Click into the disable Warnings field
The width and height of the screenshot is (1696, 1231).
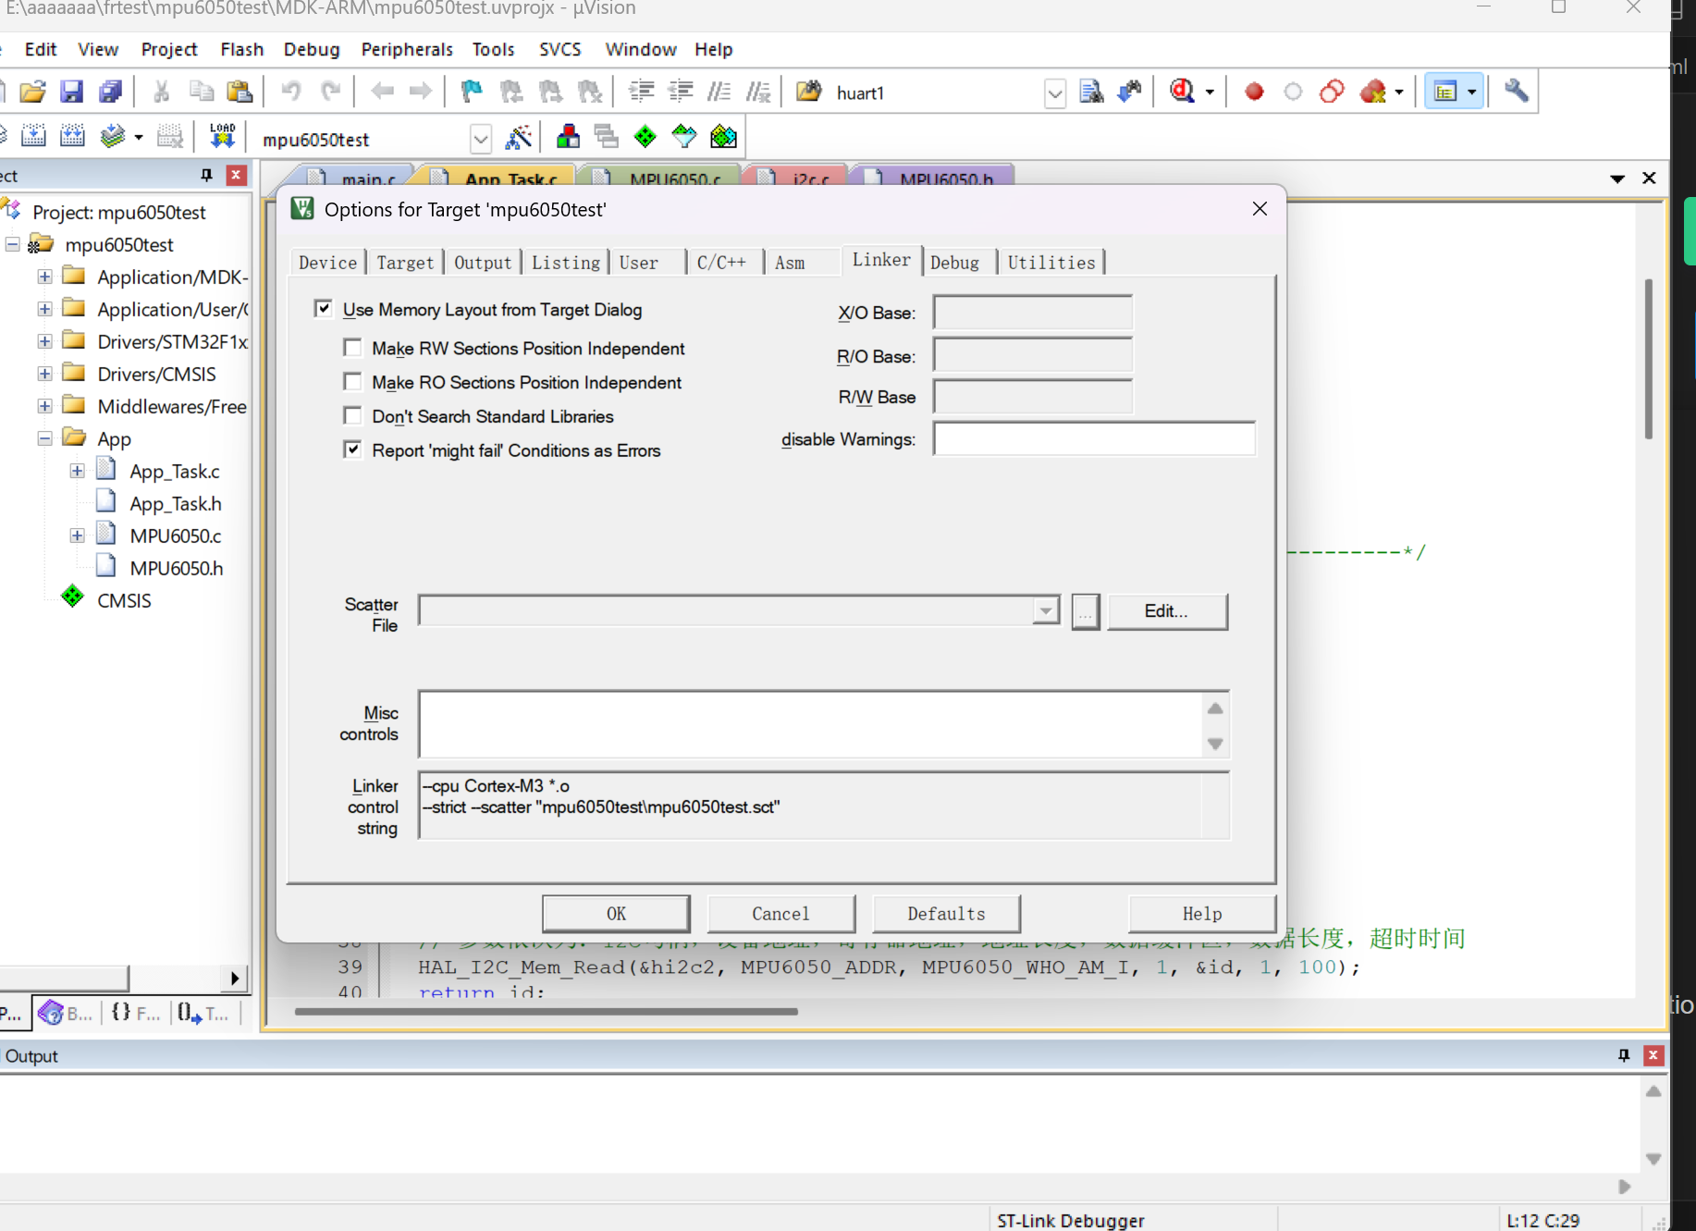click(x=1094, y=439)
